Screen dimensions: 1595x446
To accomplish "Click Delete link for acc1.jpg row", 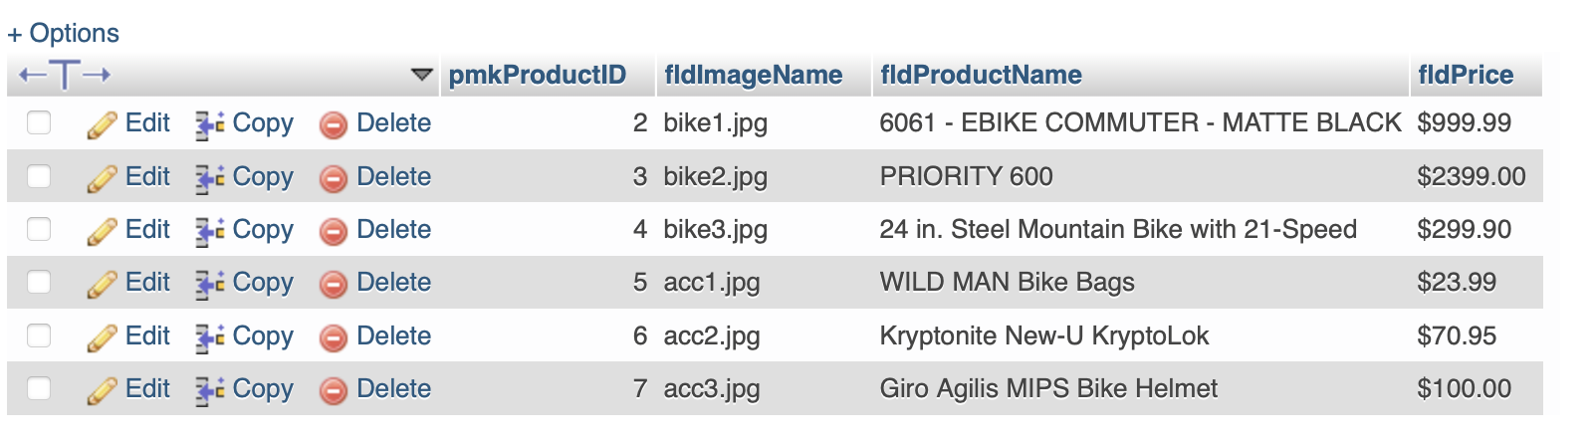I will click(393, 282).
